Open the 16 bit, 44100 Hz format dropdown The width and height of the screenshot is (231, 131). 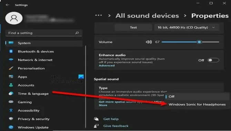(187, 28)
